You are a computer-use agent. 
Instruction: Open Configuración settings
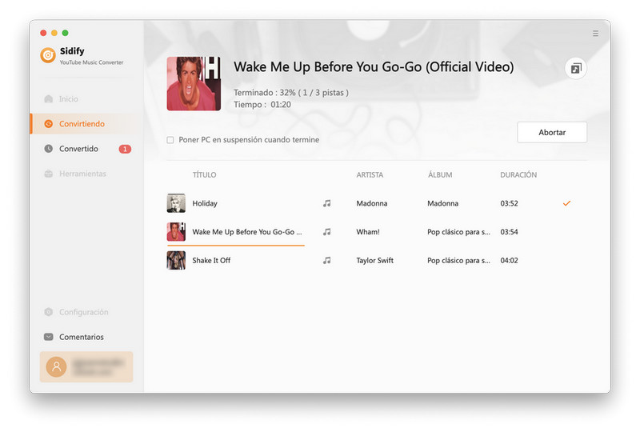(x=86, y=312)
